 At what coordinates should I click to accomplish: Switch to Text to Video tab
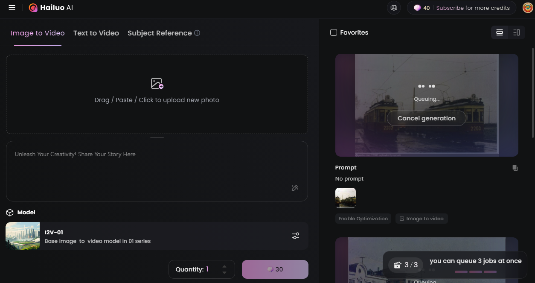point(96,33)
